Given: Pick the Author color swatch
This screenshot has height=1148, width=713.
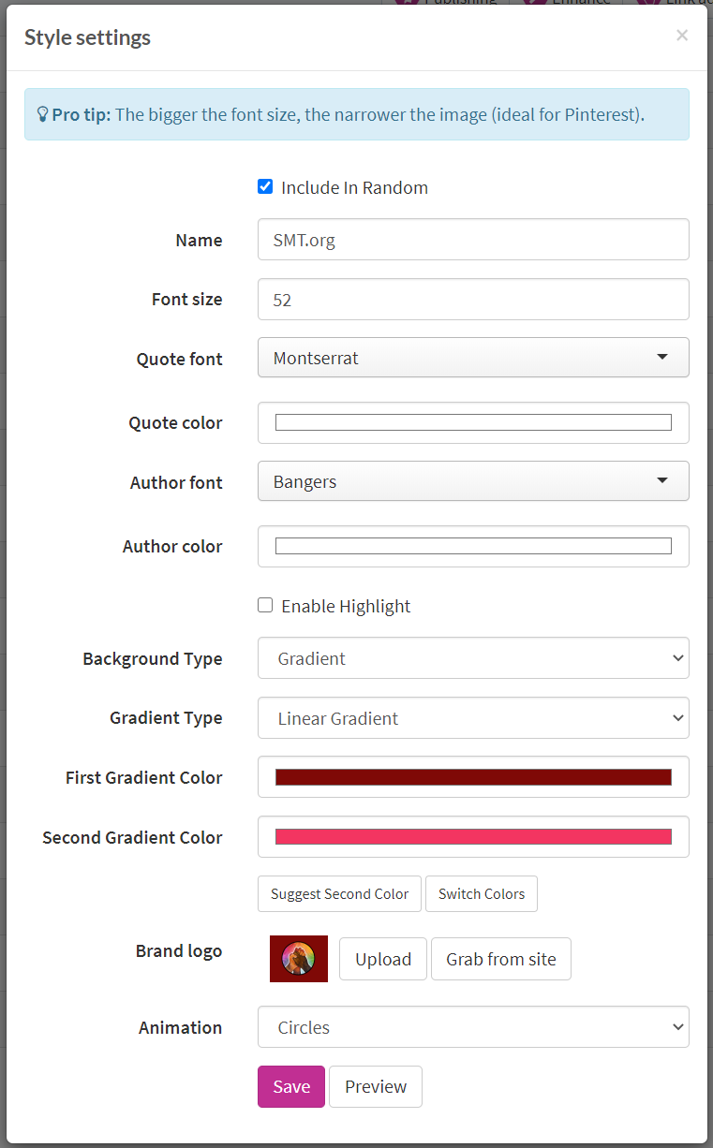Looking at the screenshot, I should [473, 546].
